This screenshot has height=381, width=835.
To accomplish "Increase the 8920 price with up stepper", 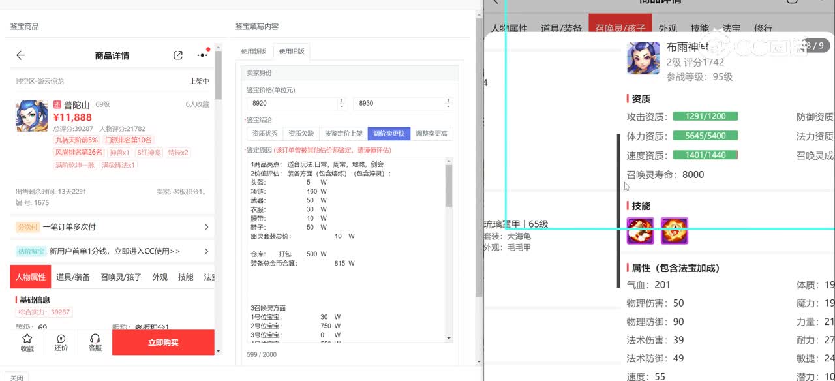I will (341, 100).
